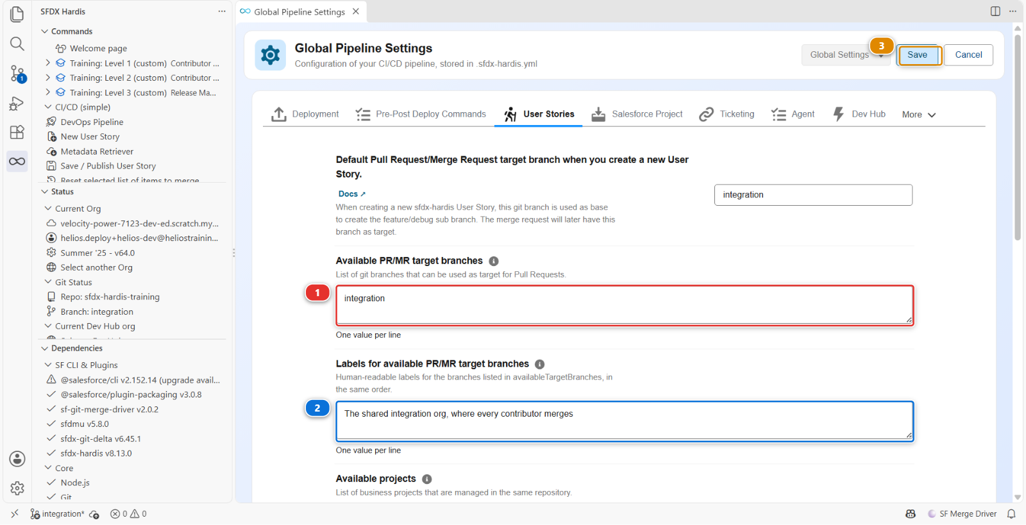The height and width of the screenshot is (525, 1026).
Task: Open the More tabs dropdown
Action: [918, 115]
